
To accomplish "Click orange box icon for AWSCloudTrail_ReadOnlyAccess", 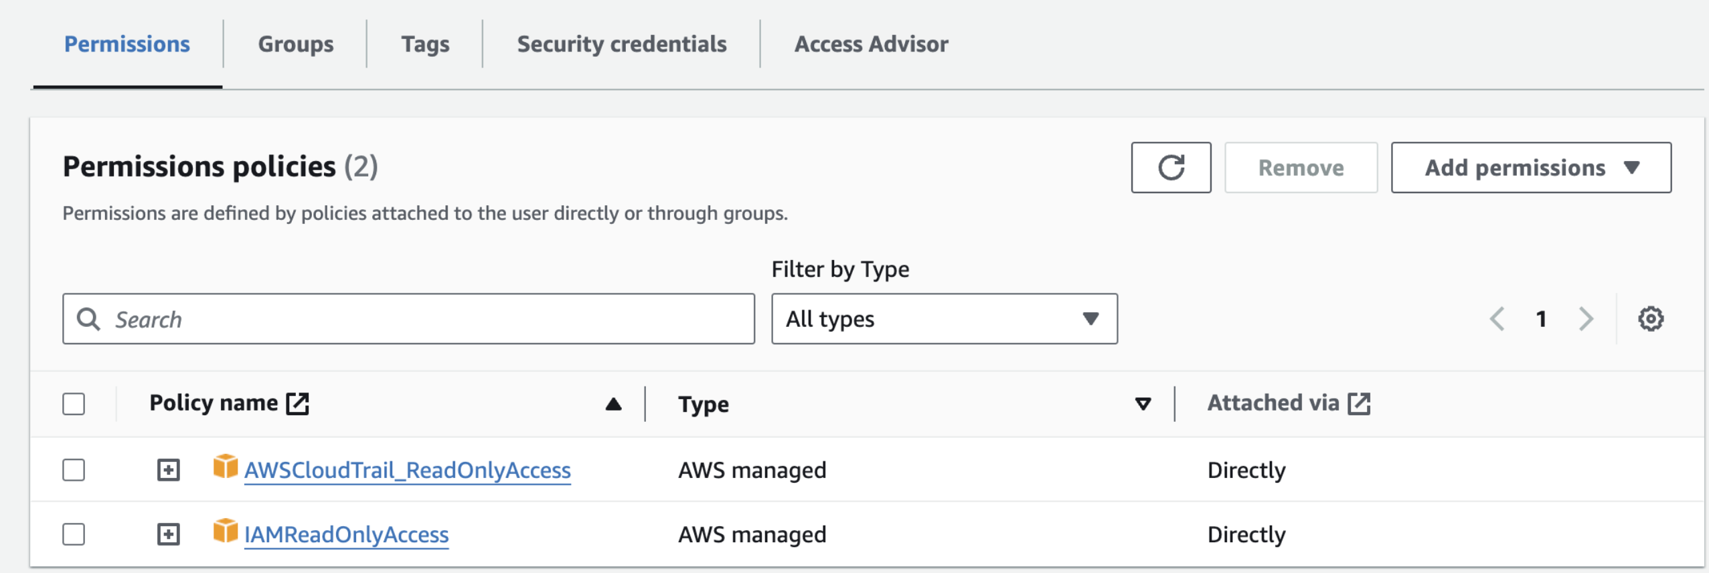I will coord(226,466).
